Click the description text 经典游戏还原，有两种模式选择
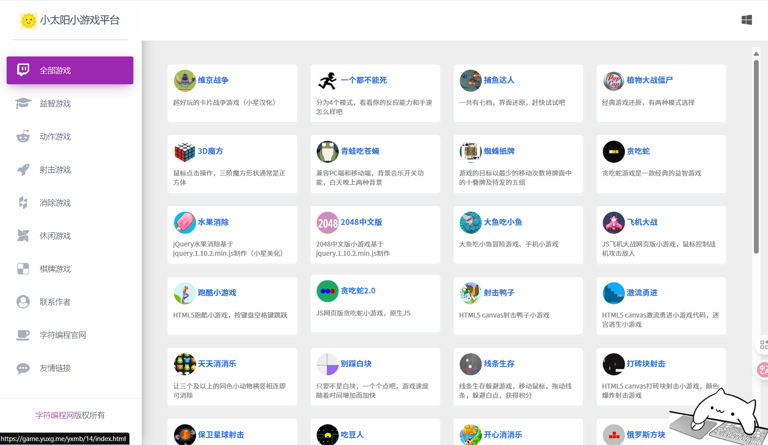The image size is (768, 445). [x=648, y=103]
